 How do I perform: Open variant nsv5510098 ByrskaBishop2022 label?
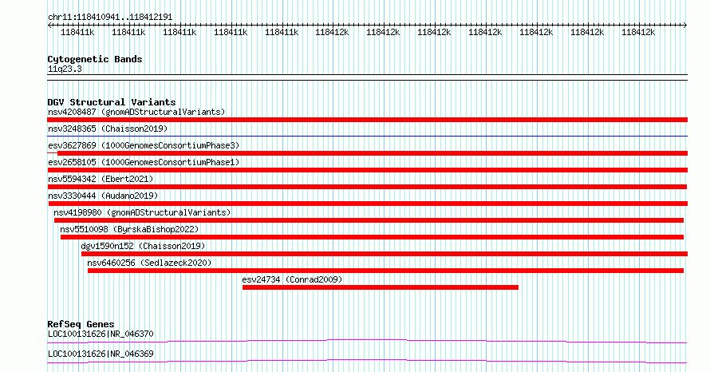(x=129, y=229)
